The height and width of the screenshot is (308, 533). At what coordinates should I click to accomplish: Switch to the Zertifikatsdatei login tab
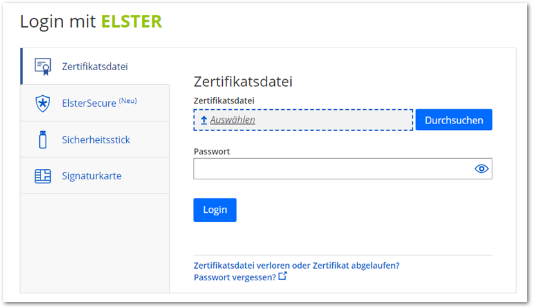click(x=95, y=66)
